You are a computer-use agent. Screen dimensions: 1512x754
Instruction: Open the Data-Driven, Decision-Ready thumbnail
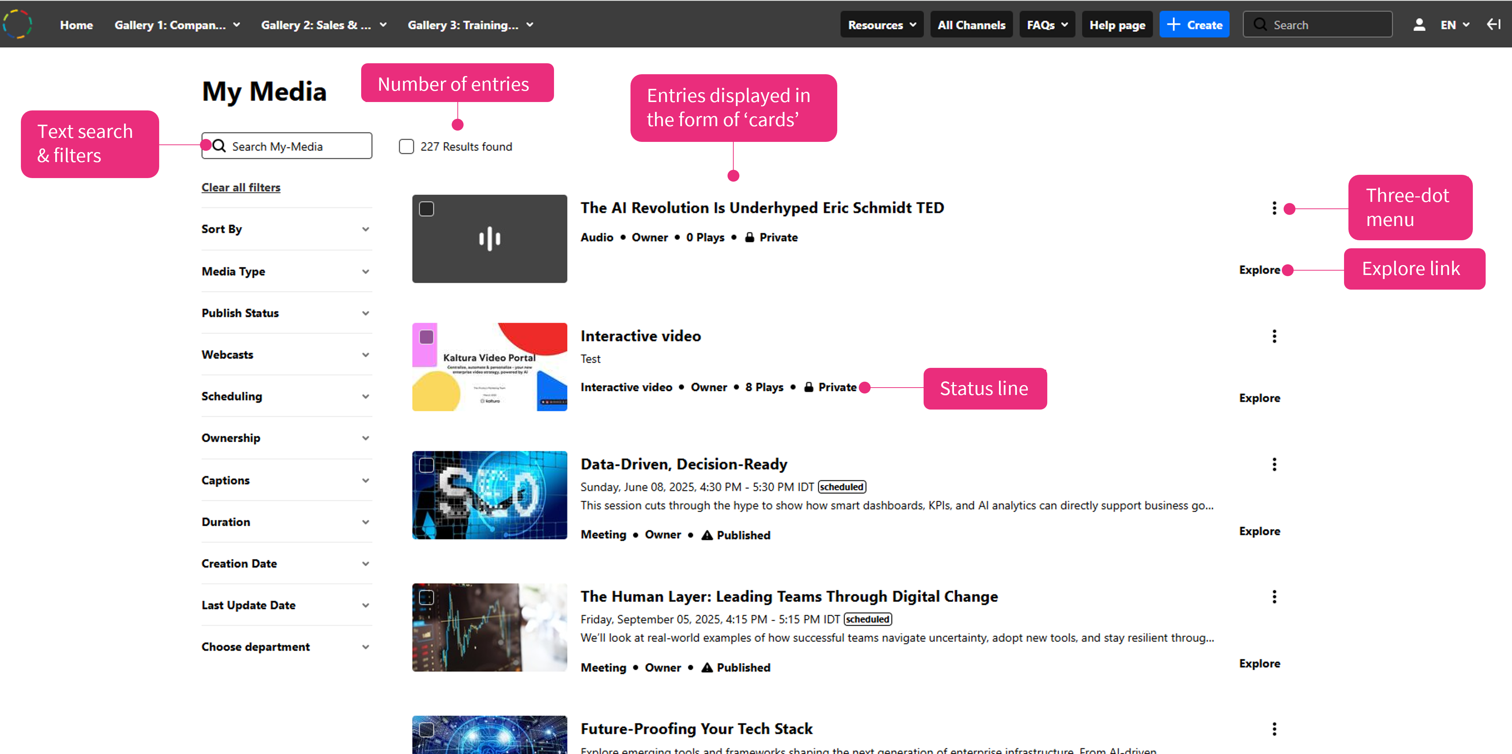tap(490, 495)
